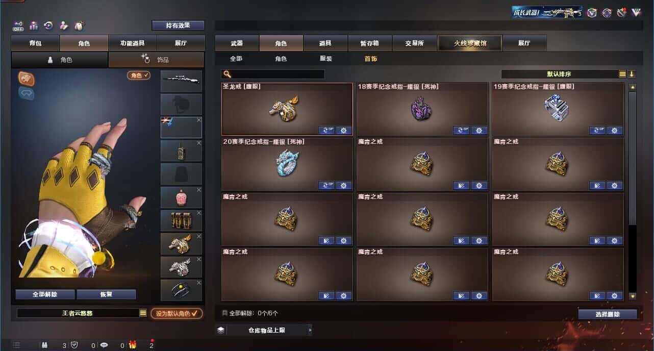The width and height of the screenshot is (654, 351).
Task: Click gear settings icon on 圣龙戒 item
Action: click(343, 130)
